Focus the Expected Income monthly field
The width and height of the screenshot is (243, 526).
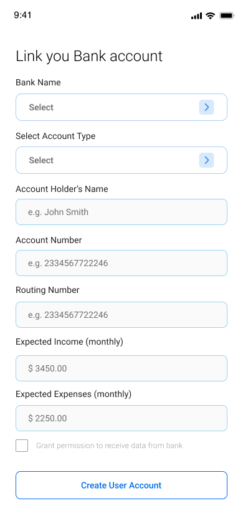click(121, 368)
